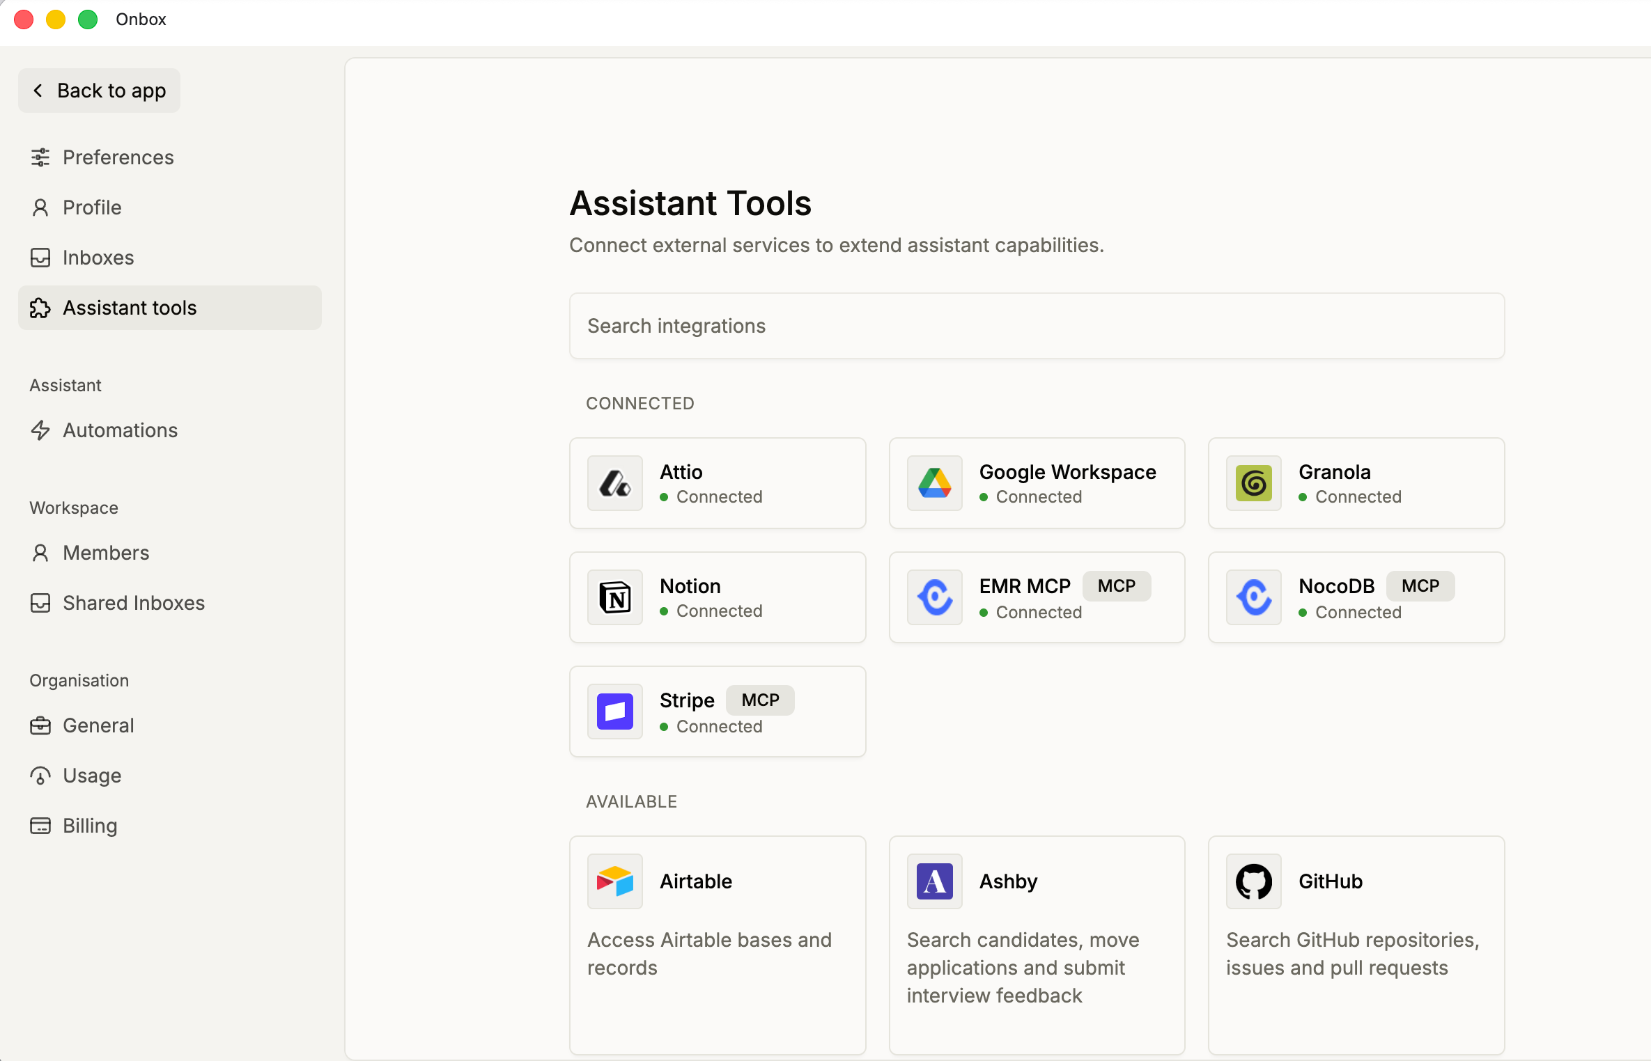The width and height of the screenshot is (1651, 1061).
Task: Click the MCP badge on NocoDB
Action: point(1420,586)
